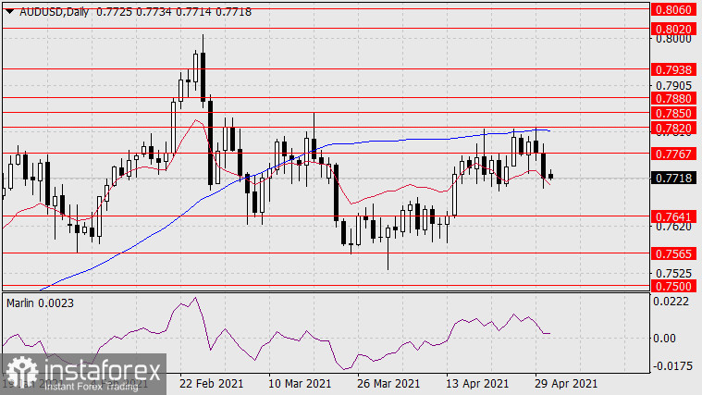Click the 0.7938 price level tag
Viewport: 702px width, 395px height.
pos(673,69)
